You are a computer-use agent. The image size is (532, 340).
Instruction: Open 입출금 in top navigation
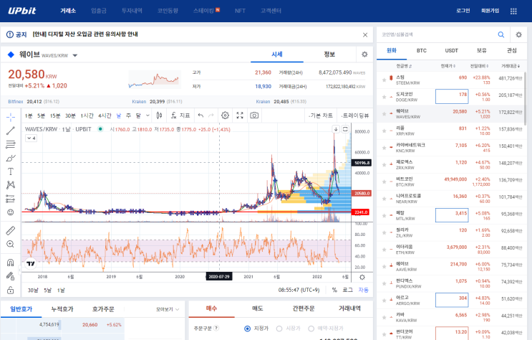[99, 11]
